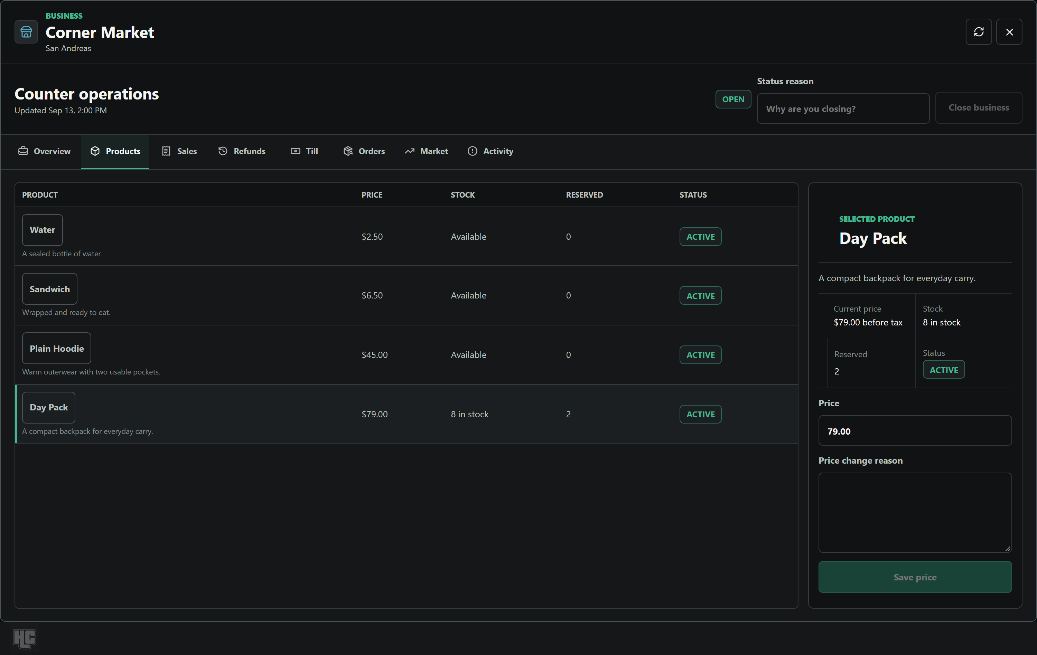Click 'A sealed bottle of water.' description
The width and height of the screenshot is (1037, 655).
(x=63, y=254)
